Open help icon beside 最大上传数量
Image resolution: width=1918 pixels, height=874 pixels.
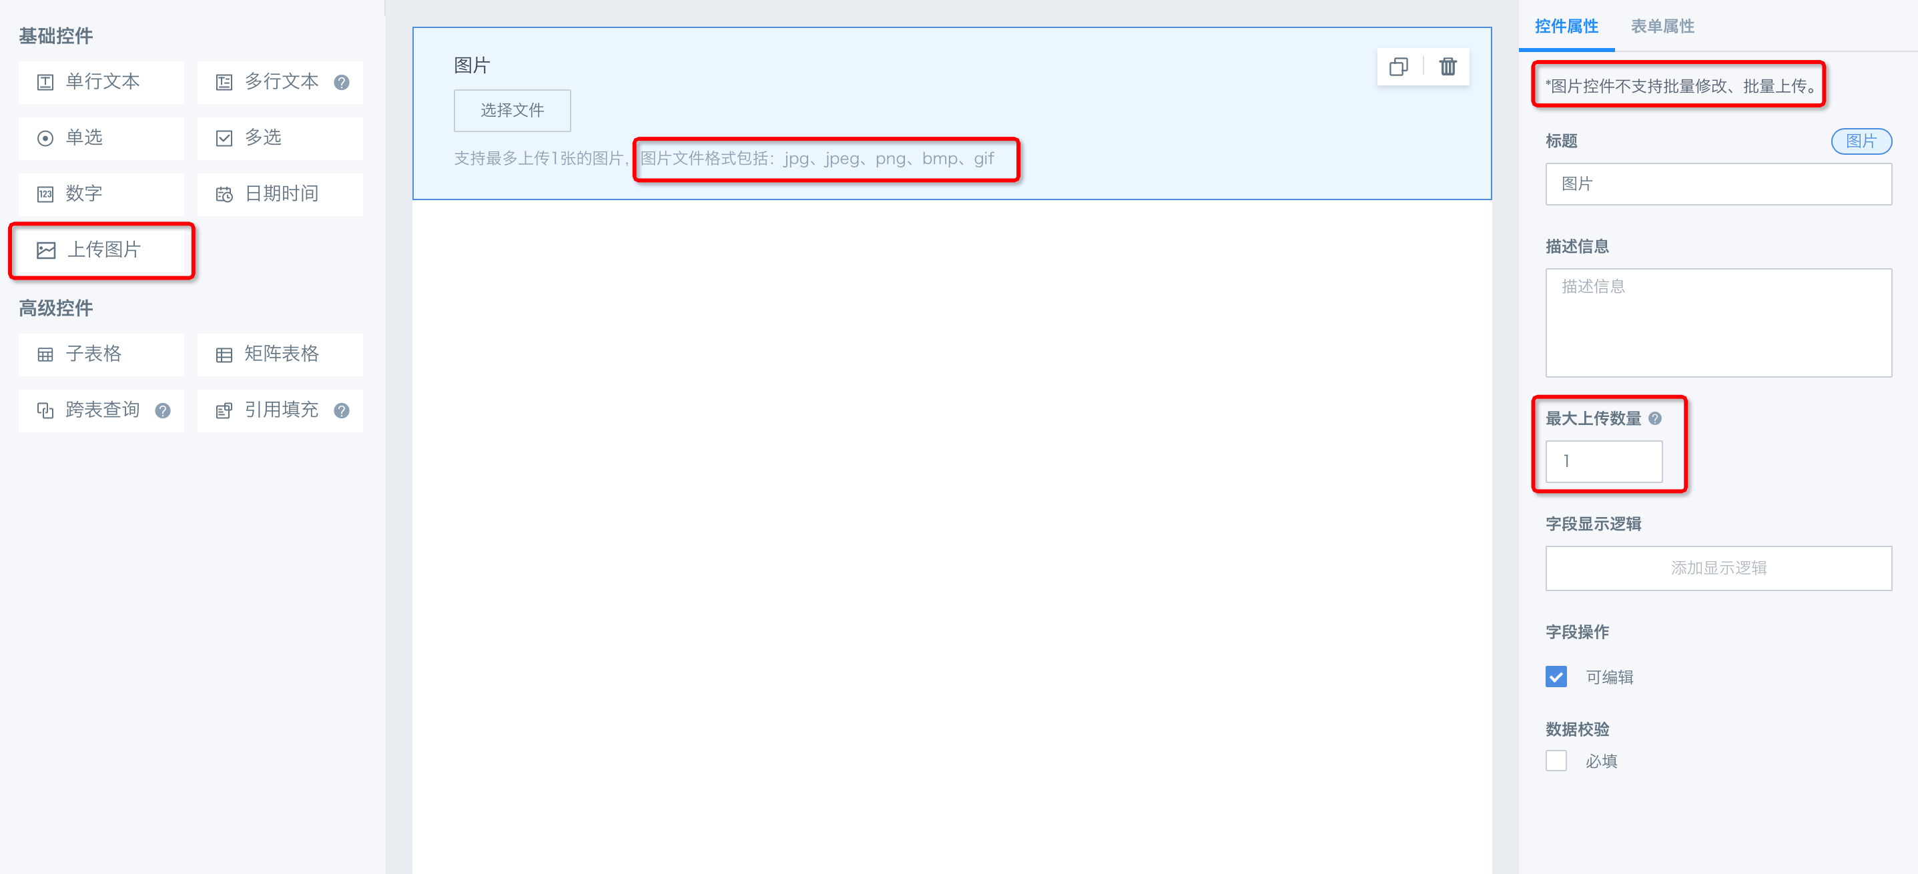(1655, 418)
